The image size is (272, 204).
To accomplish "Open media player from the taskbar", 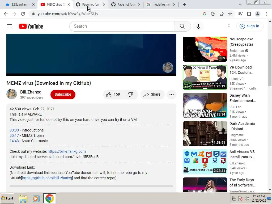I will point(36,198).
